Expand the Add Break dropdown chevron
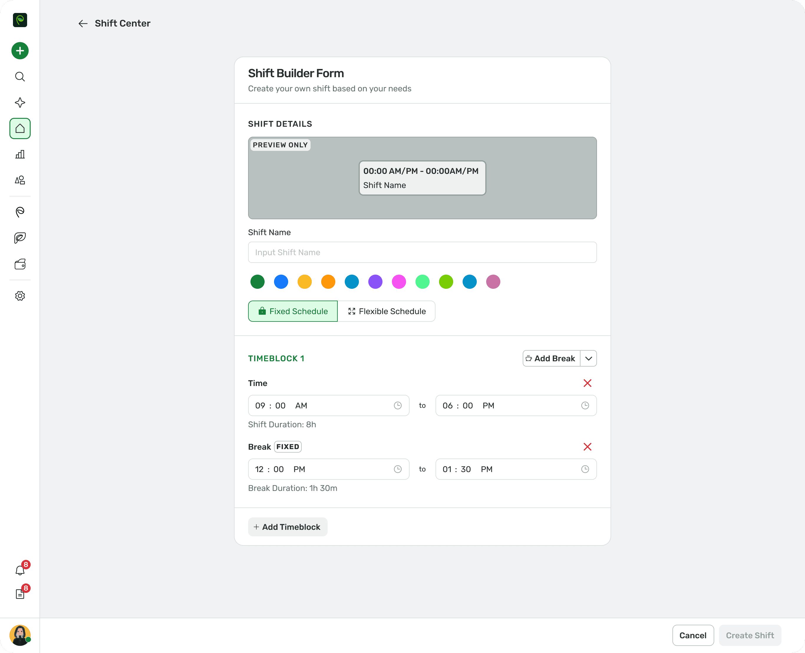This screenshot has width=805, height=653. click(589, 358)
